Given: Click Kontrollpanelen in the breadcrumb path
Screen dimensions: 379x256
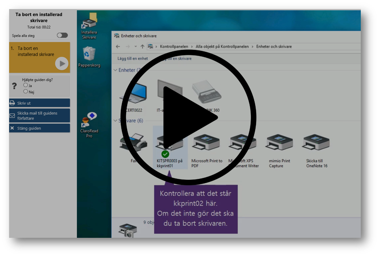Looking at the screenshot, I should pyautogui.click(x=174, y=47).
